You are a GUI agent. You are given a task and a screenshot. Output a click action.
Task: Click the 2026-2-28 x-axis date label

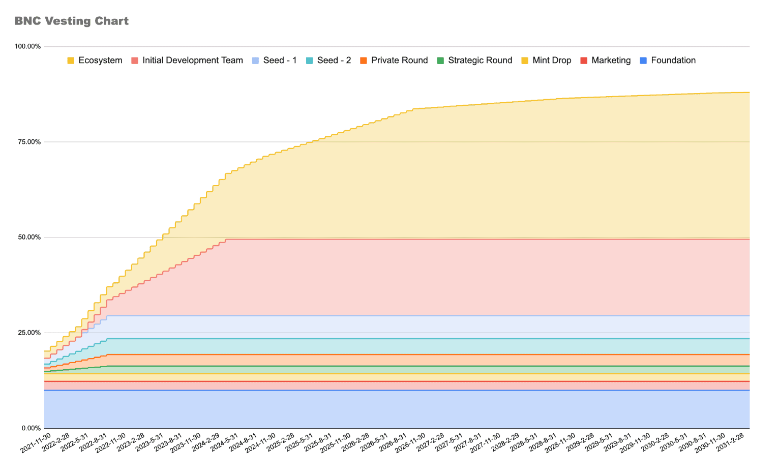click(355, 443)
